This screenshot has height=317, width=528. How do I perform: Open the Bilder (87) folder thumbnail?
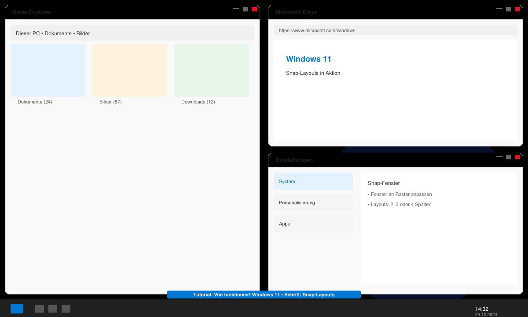point(130,70)
